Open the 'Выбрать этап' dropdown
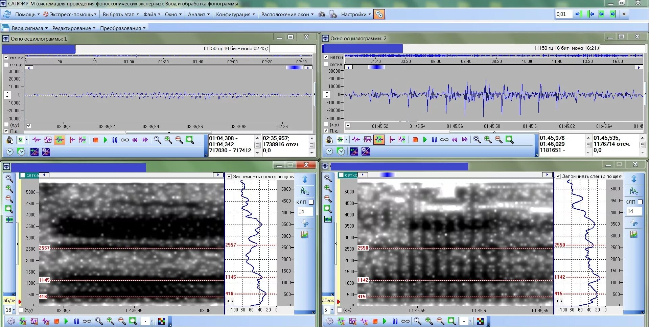Viewport: 649px width, 327px height. [x=121, y=15]
